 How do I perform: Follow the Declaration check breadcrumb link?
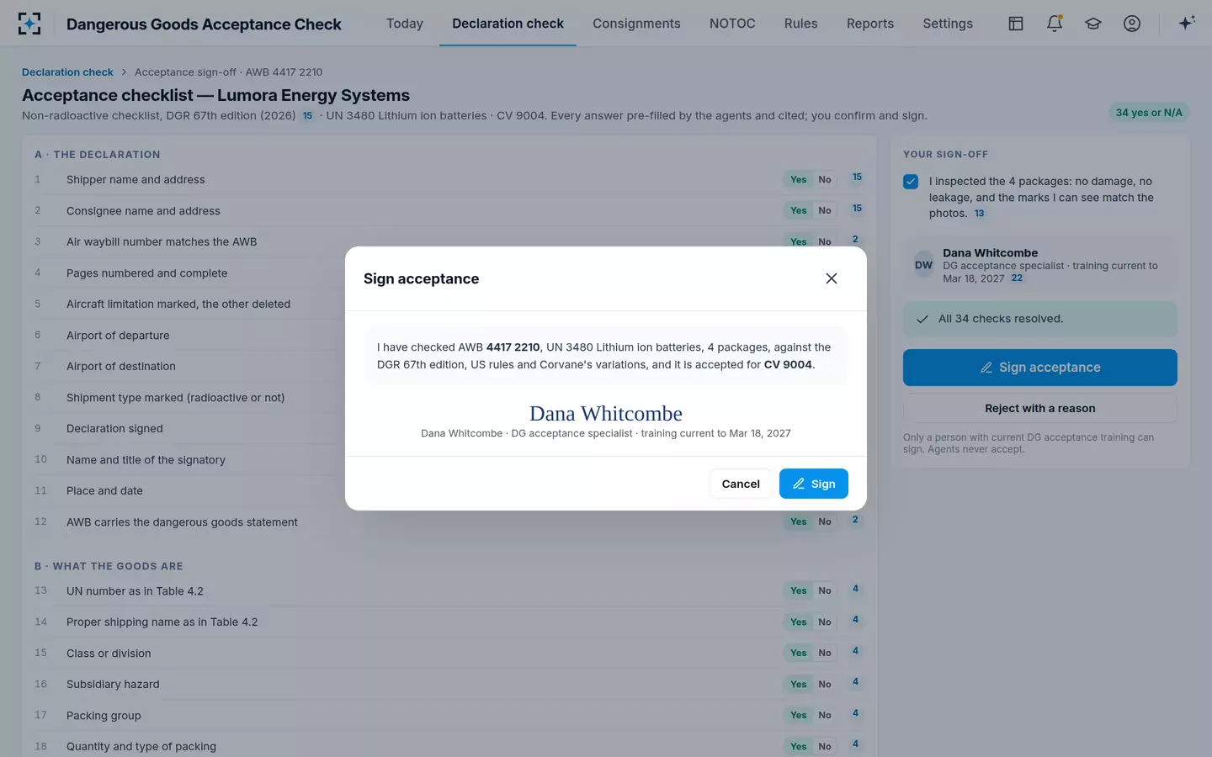click(x=67, y=72)
